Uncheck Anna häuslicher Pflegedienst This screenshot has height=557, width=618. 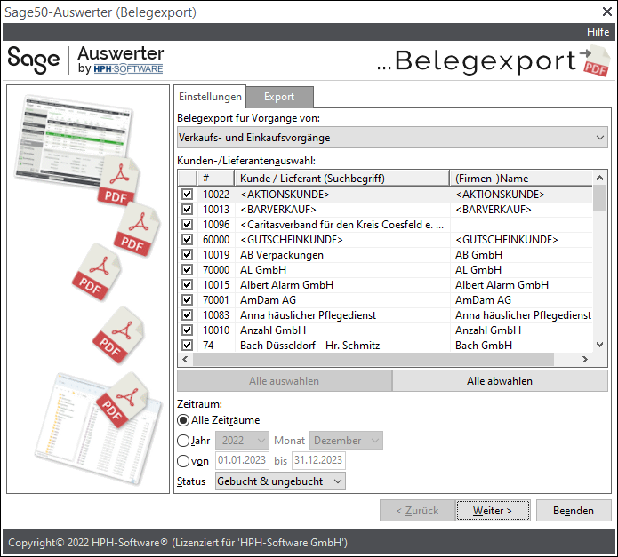[x=187, y=314]
